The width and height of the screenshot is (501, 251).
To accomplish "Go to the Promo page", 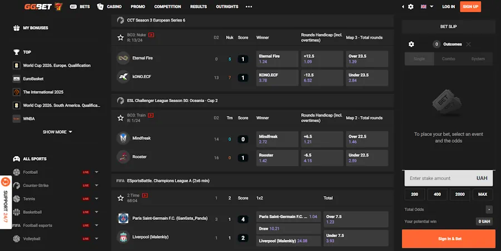I will click(137, 7).
